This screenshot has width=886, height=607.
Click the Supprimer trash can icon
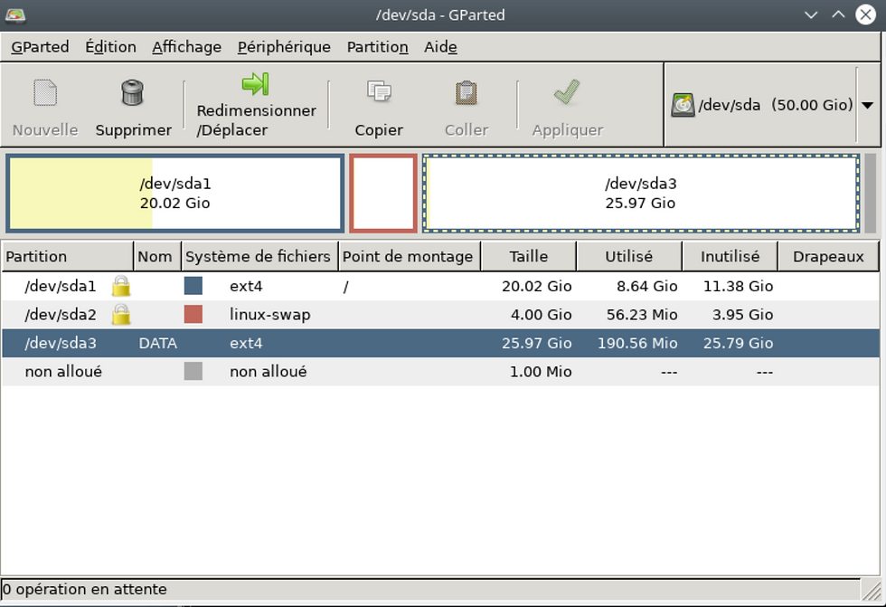pos(132,92)
